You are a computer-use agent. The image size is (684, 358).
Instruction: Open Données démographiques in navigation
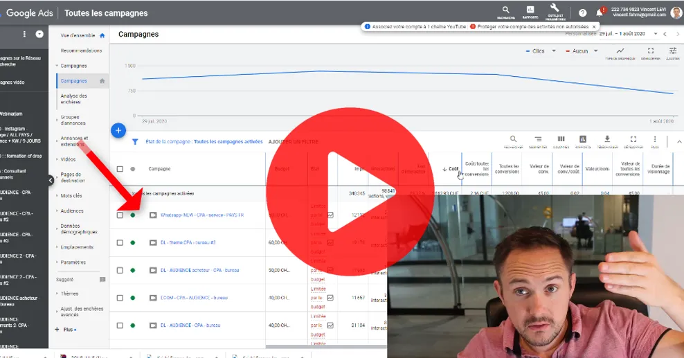click(x=78, y=229)
